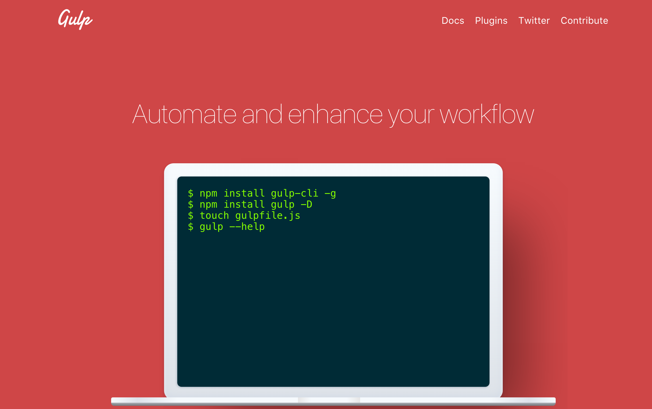Open the Twitter link
The width and height of the screenshot is (652, 409).
pos(534,21)
